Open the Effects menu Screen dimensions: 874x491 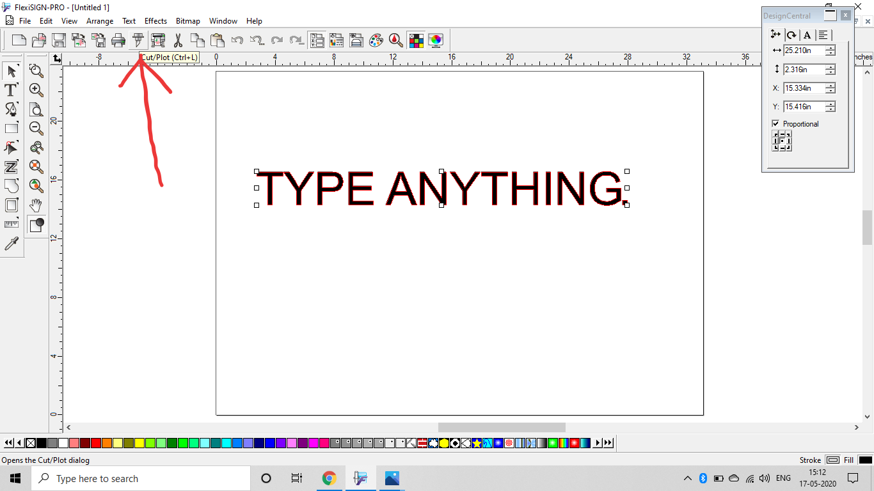point(155,21)
